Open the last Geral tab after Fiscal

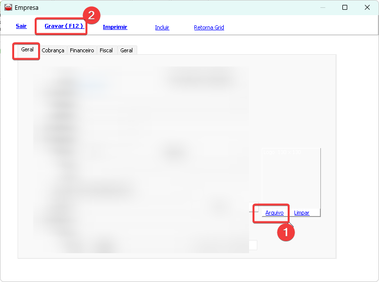(126, 50)
